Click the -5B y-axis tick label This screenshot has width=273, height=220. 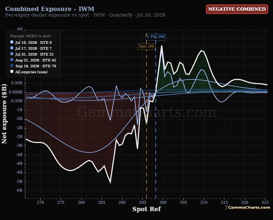pyautogui.click(x=19, y=181)
